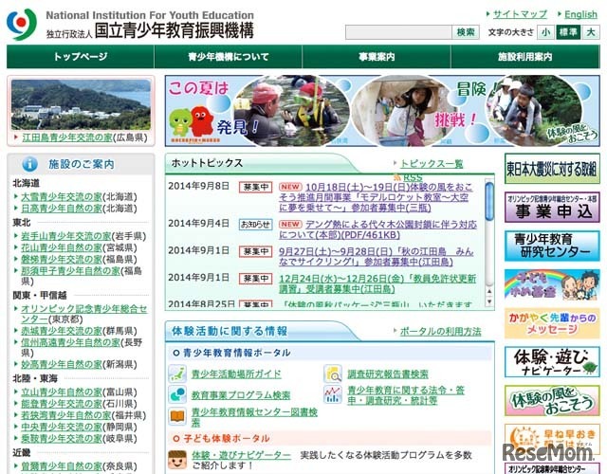
Task: Open the ポータルの利用方法 link
Action: pyautogui.click(x=440, y=332)
